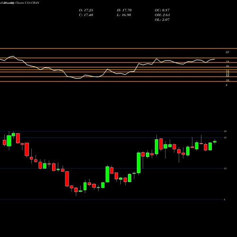Click the 'C: 17.40' close price value
Viewport: 237px width, 237px height.
coord(86,15)
